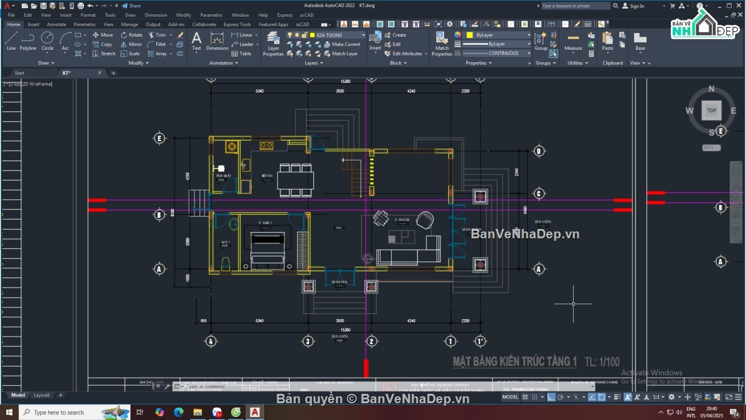The image size is (746, 420).
Task: Click the Move tool in Modify panel
Action: (x=103, y=35)
